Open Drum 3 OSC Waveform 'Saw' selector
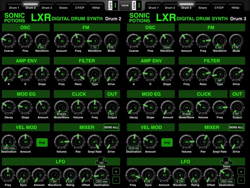Screen dimensions: 250x188 point(167,47)
